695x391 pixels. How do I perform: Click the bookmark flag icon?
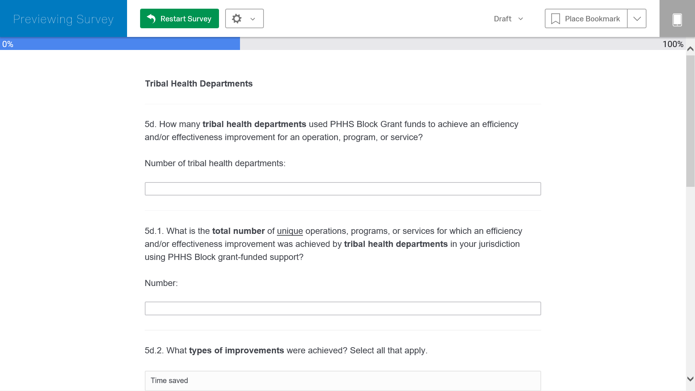(555, 19)
